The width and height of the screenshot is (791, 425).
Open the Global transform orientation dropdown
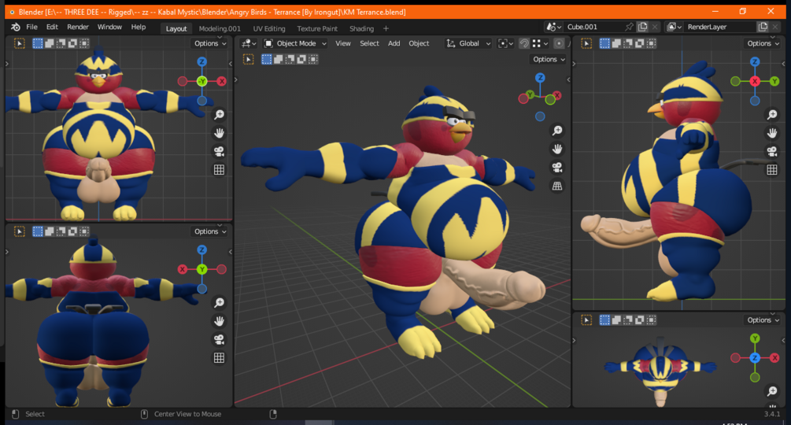[468, 43]
